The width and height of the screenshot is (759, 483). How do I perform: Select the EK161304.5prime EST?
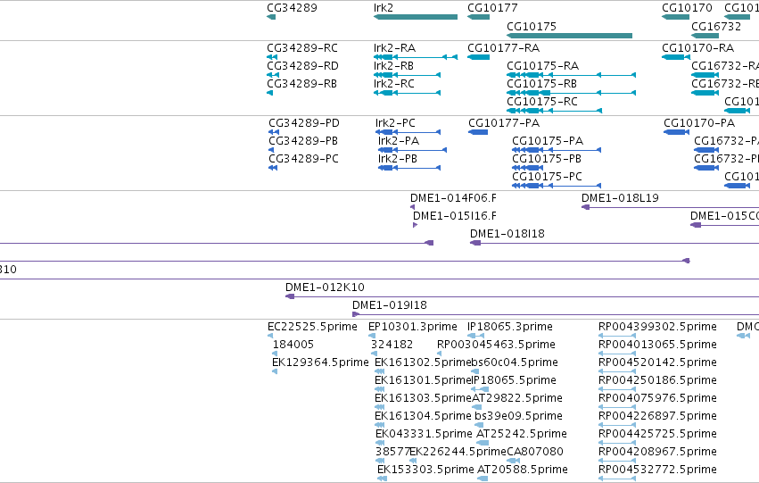pyautogui.click(x=423, y=417)
